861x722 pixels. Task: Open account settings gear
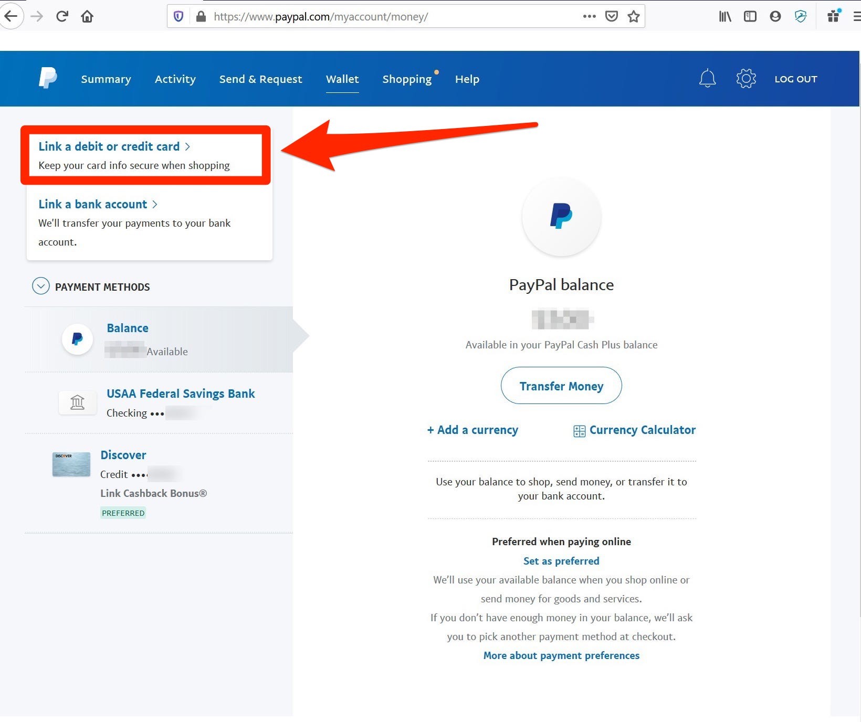click(x=746, y=79)
